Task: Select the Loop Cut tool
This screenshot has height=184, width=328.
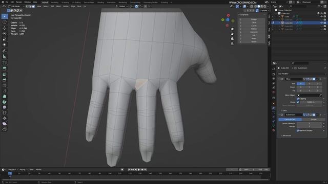Action: click(x=5, y=85)
